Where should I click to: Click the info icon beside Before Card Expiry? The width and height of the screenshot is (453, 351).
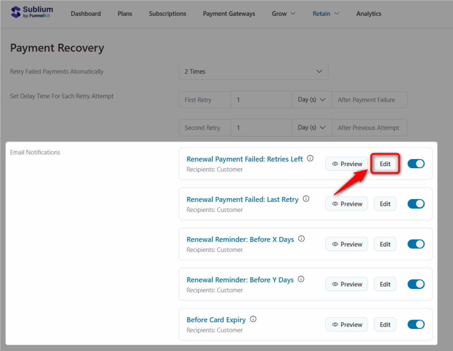[x=253, y=319]
